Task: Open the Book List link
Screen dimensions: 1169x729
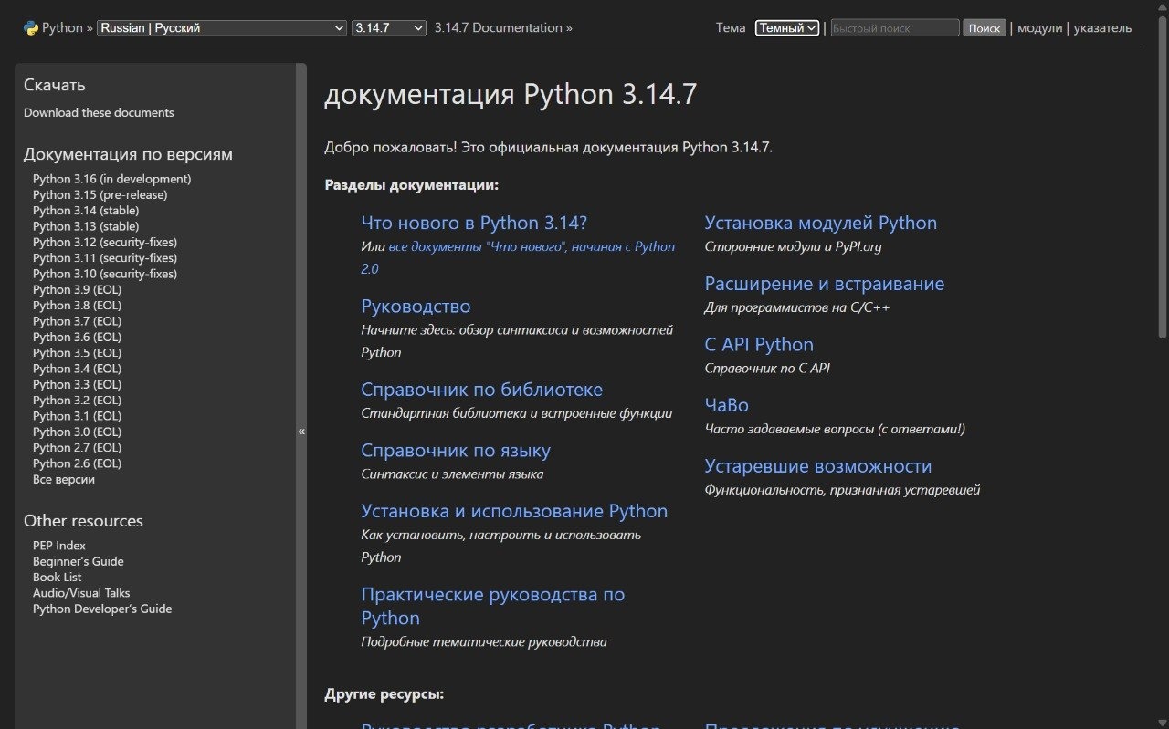Action: click(x=58, y=578)
